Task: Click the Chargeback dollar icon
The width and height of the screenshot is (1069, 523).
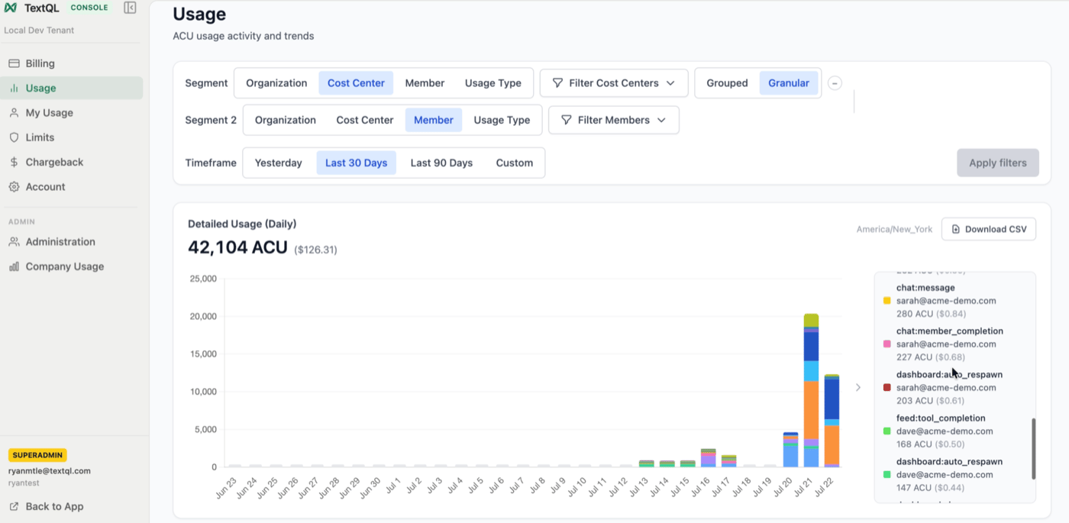Action: [14, 162]
